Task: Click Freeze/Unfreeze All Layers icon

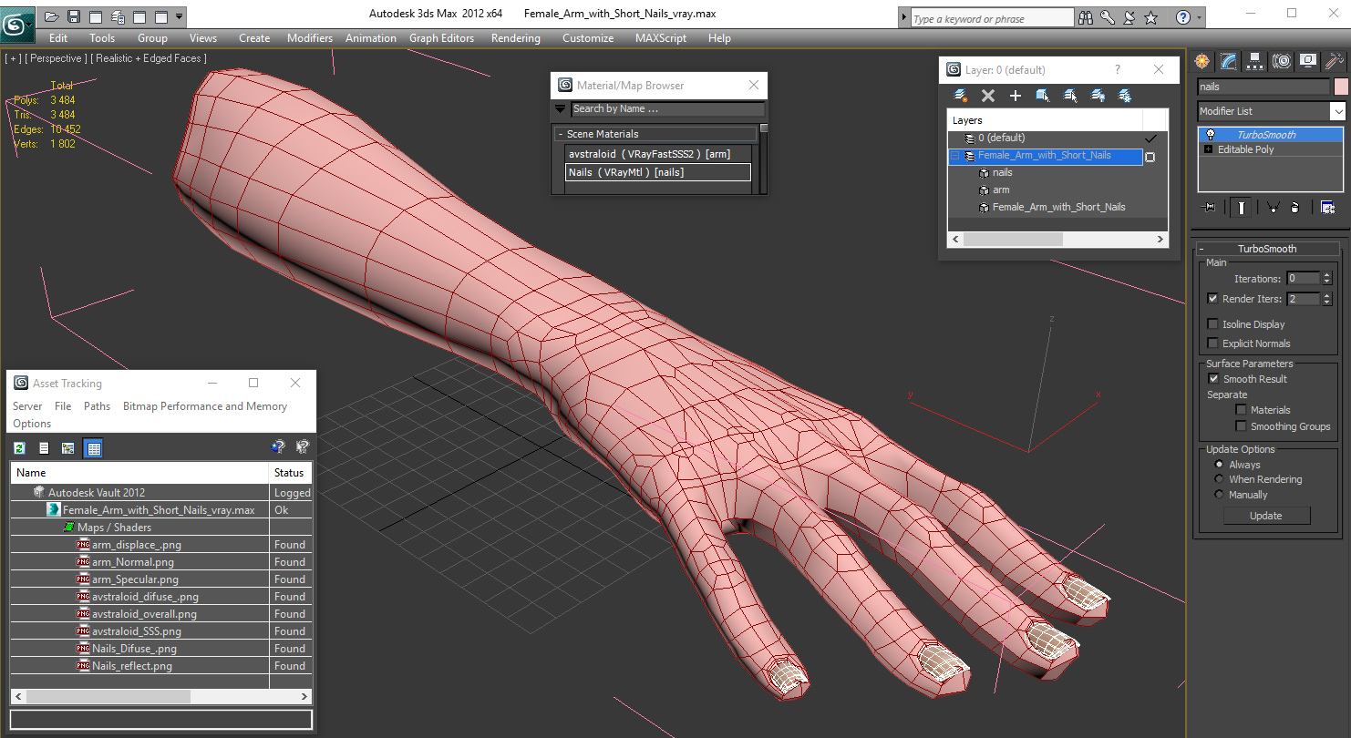Action: pyautogui.click(x=1125, y=96)
